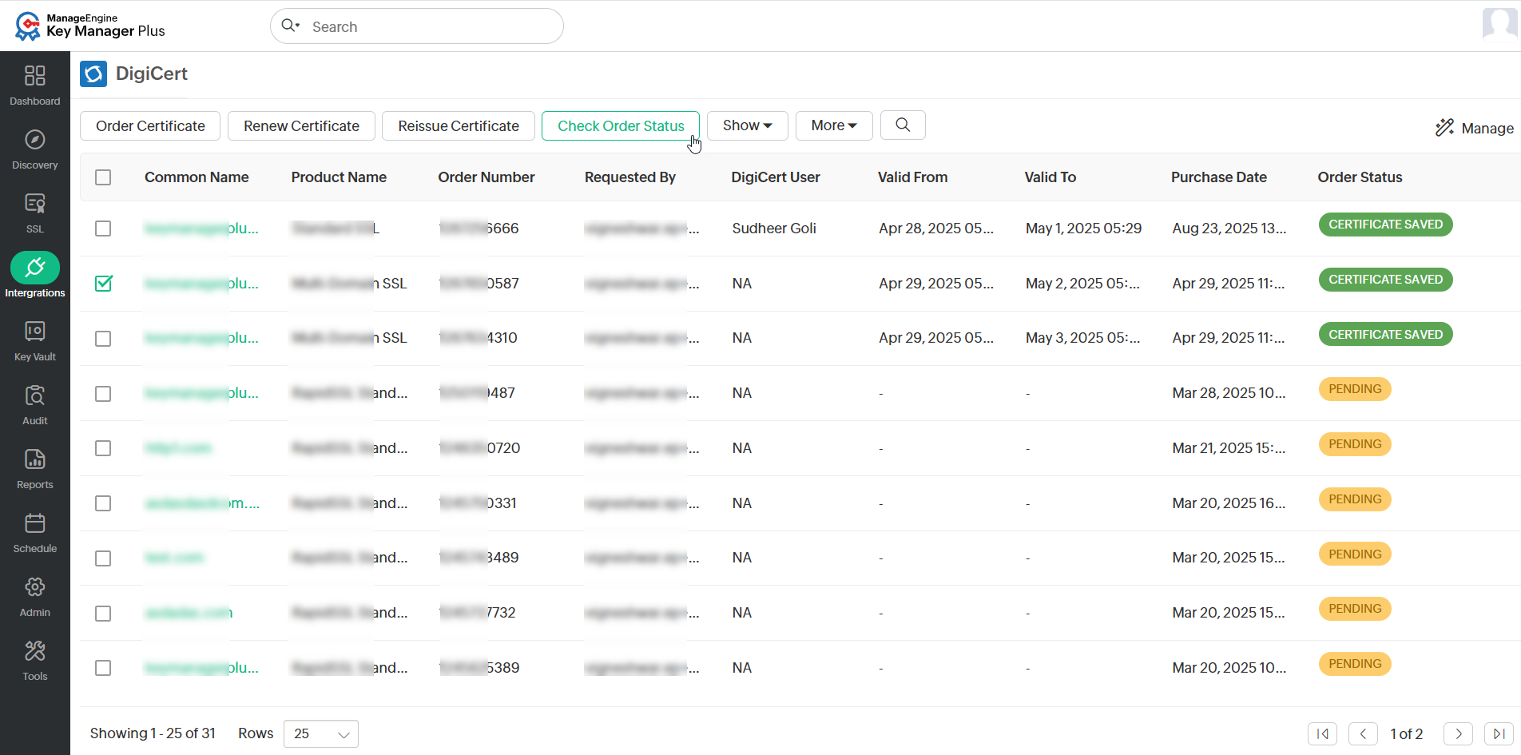Expand the Show dropdown
The height and width of the screenshot is (755, 1521).
(748, 125)
